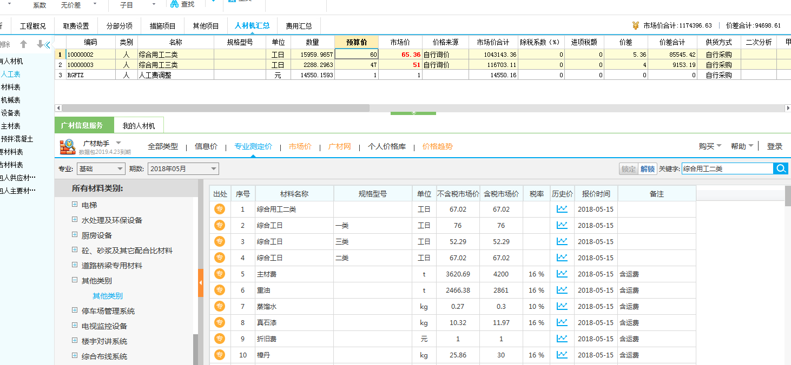Expand the 道路桥梁专用材料 tree node
Image resolution: width=791 pixels, height=365 pixels.
pyautogui.click(x=75, y=265)
